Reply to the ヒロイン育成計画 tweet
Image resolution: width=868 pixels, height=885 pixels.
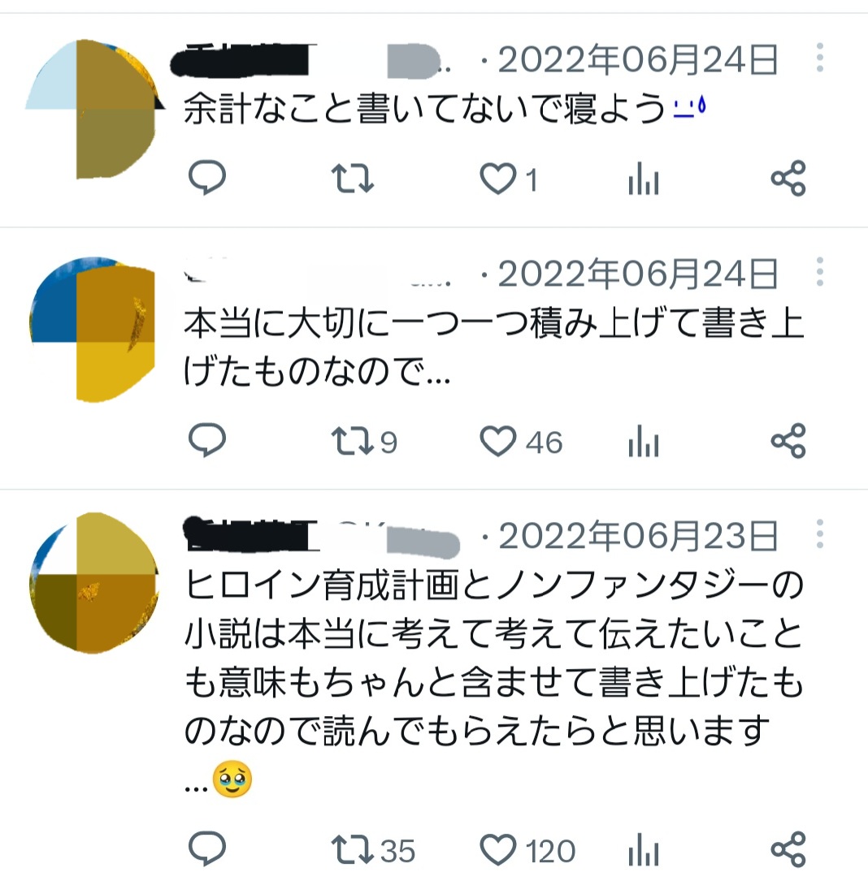[206, 848]
